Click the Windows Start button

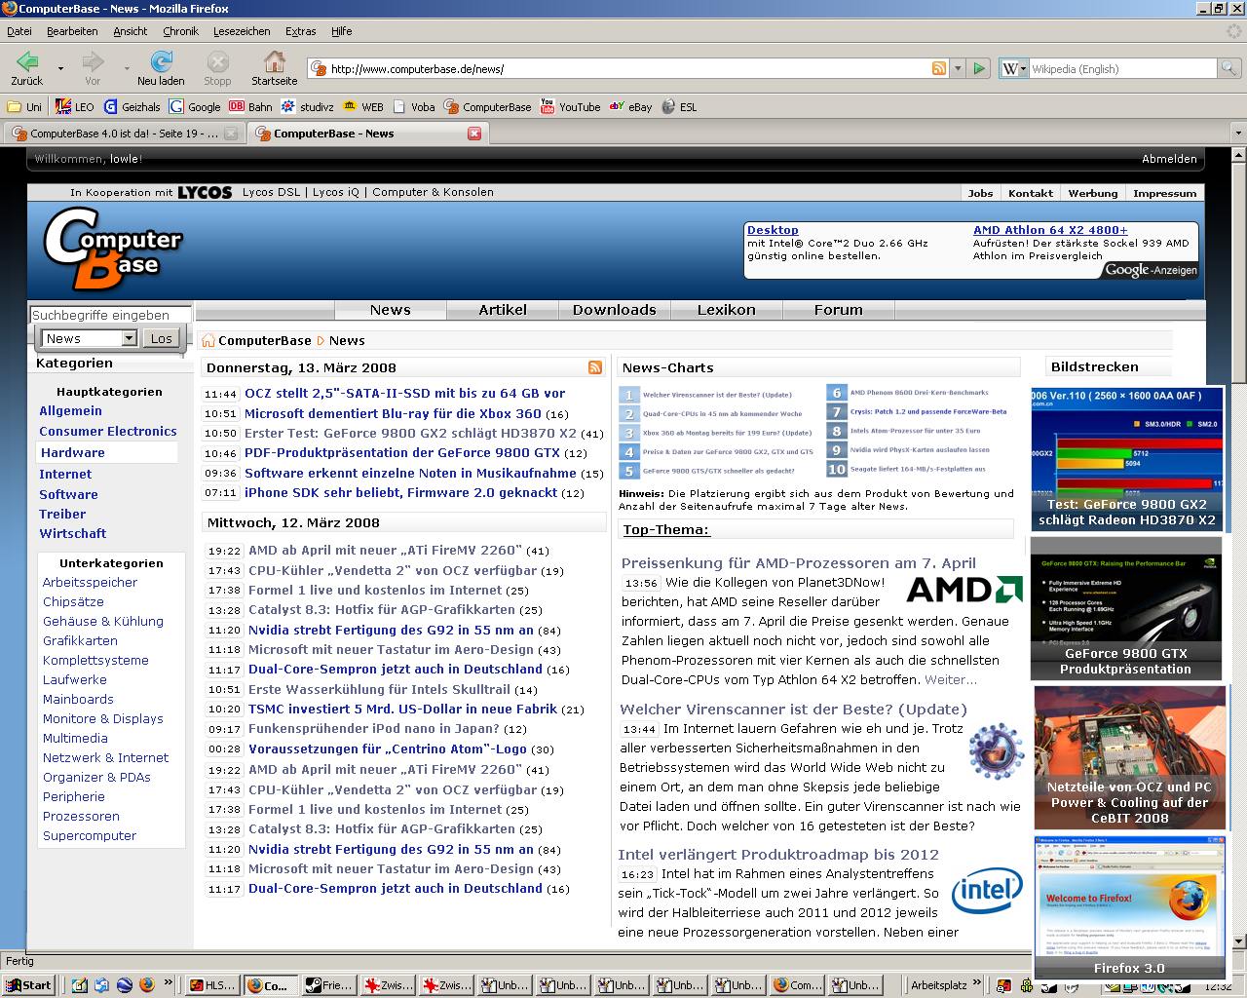coord(27,985)
